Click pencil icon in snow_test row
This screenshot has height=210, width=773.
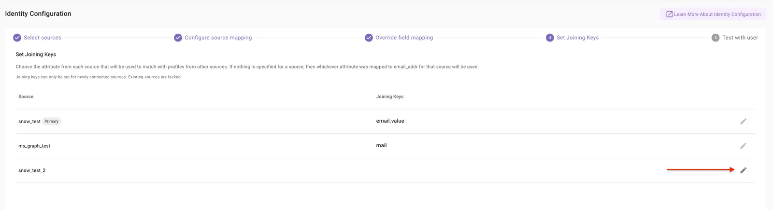pyautogui.click(x=743, y=121)
